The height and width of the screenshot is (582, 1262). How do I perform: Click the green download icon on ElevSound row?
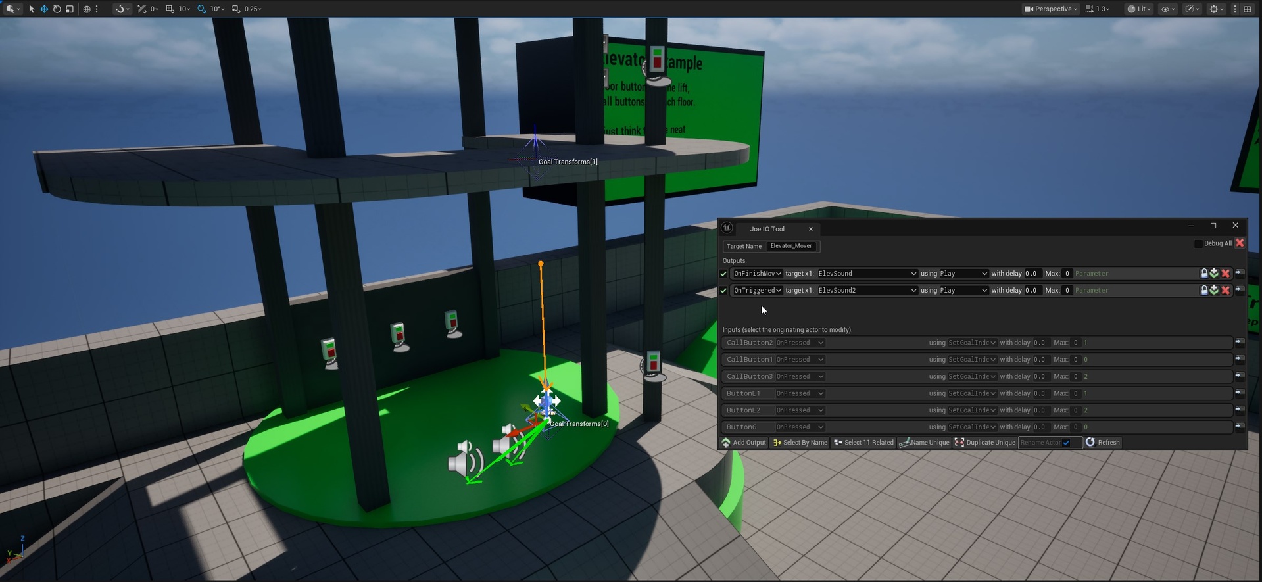tap(1214, 274)
